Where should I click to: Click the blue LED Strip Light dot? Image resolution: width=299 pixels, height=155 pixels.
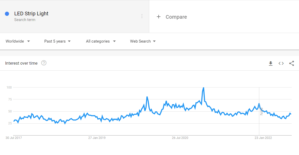(x=7, y=14)
